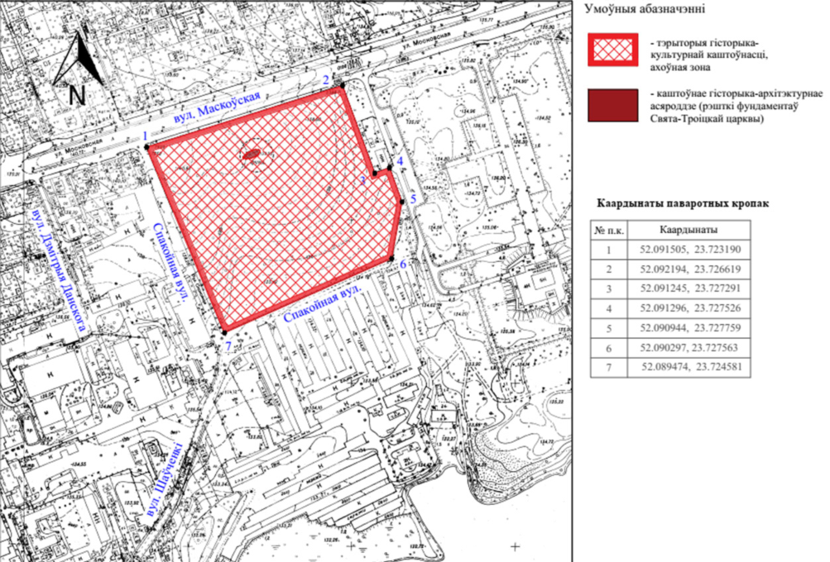Select turning point 5 marker on the map
The width and height of the screenshot is (830, 562).
402,201
